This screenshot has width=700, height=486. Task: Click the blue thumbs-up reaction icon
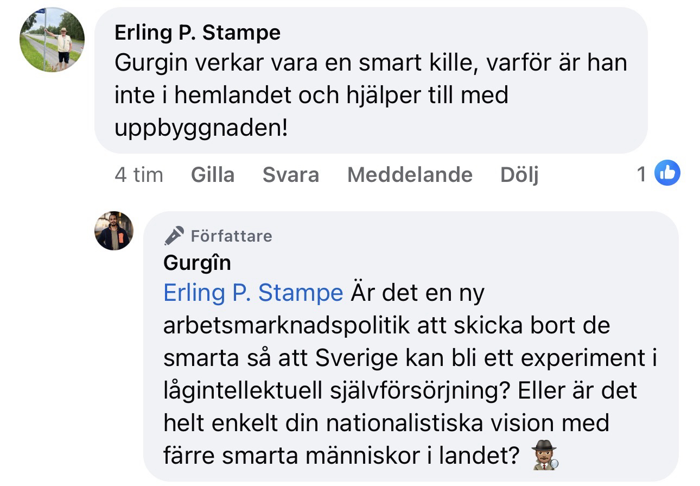point(667,174)
